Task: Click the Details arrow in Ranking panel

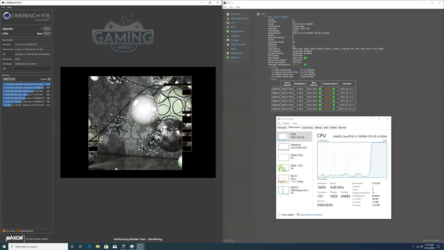Action: coord(49,79)
